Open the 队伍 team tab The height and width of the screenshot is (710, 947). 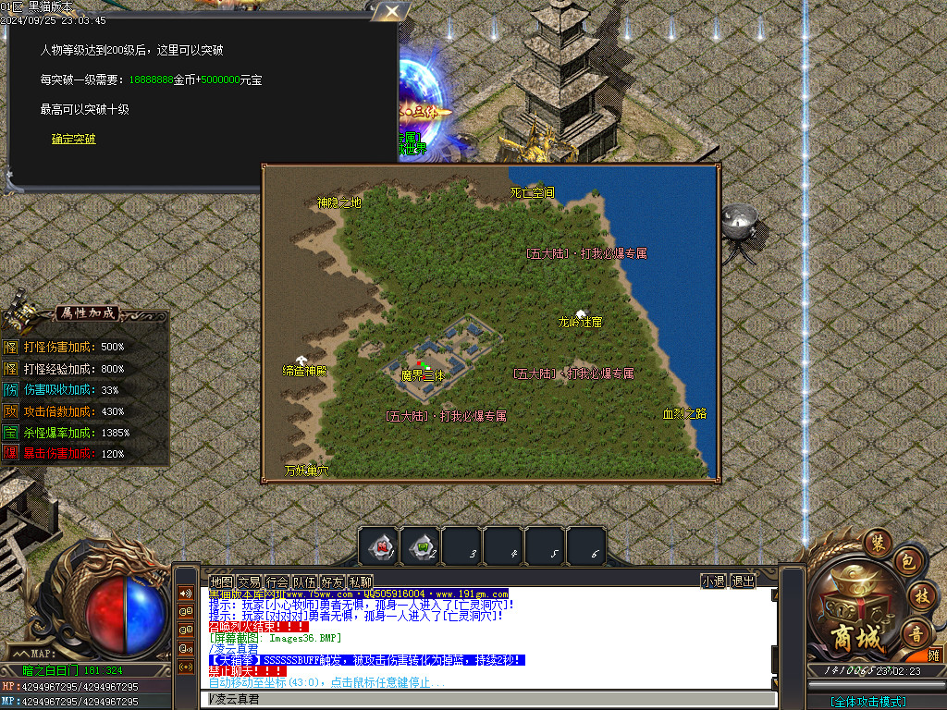(304, 582)
